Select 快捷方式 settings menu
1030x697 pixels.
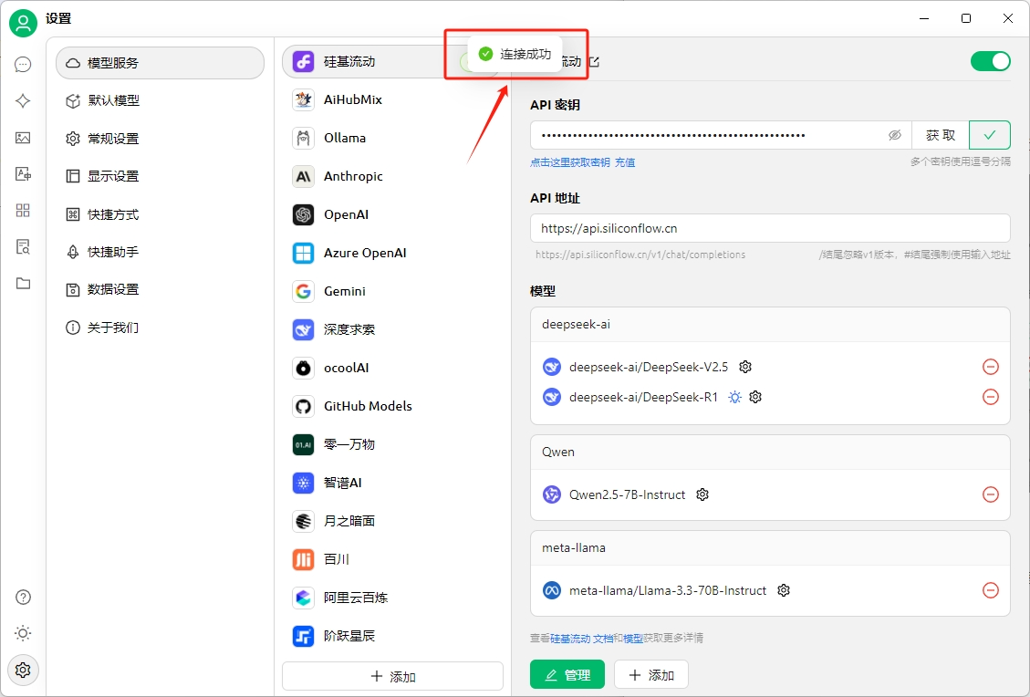tap(161, 214)
